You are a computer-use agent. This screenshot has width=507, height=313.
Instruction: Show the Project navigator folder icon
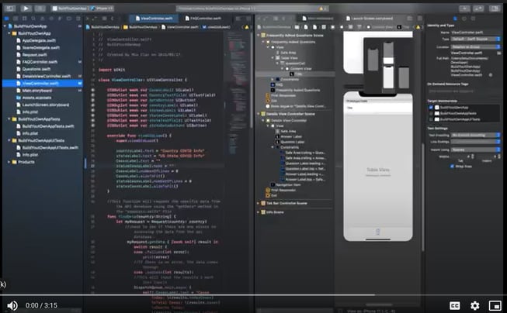[x=5, y=18]
